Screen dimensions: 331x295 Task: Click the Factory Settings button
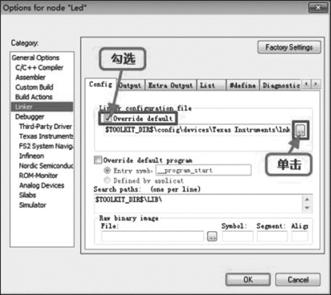[289, 47]
